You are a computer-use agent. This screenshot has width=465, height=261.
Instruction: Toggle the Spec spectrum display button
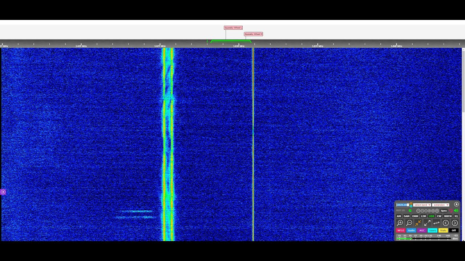(x=444, y=211)
